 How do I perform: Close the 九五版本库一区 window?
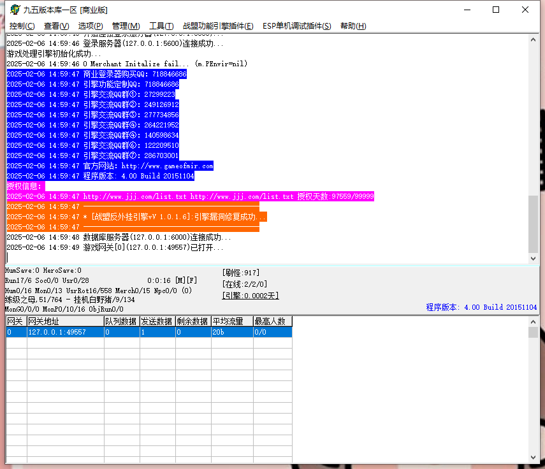click(525, 10)
